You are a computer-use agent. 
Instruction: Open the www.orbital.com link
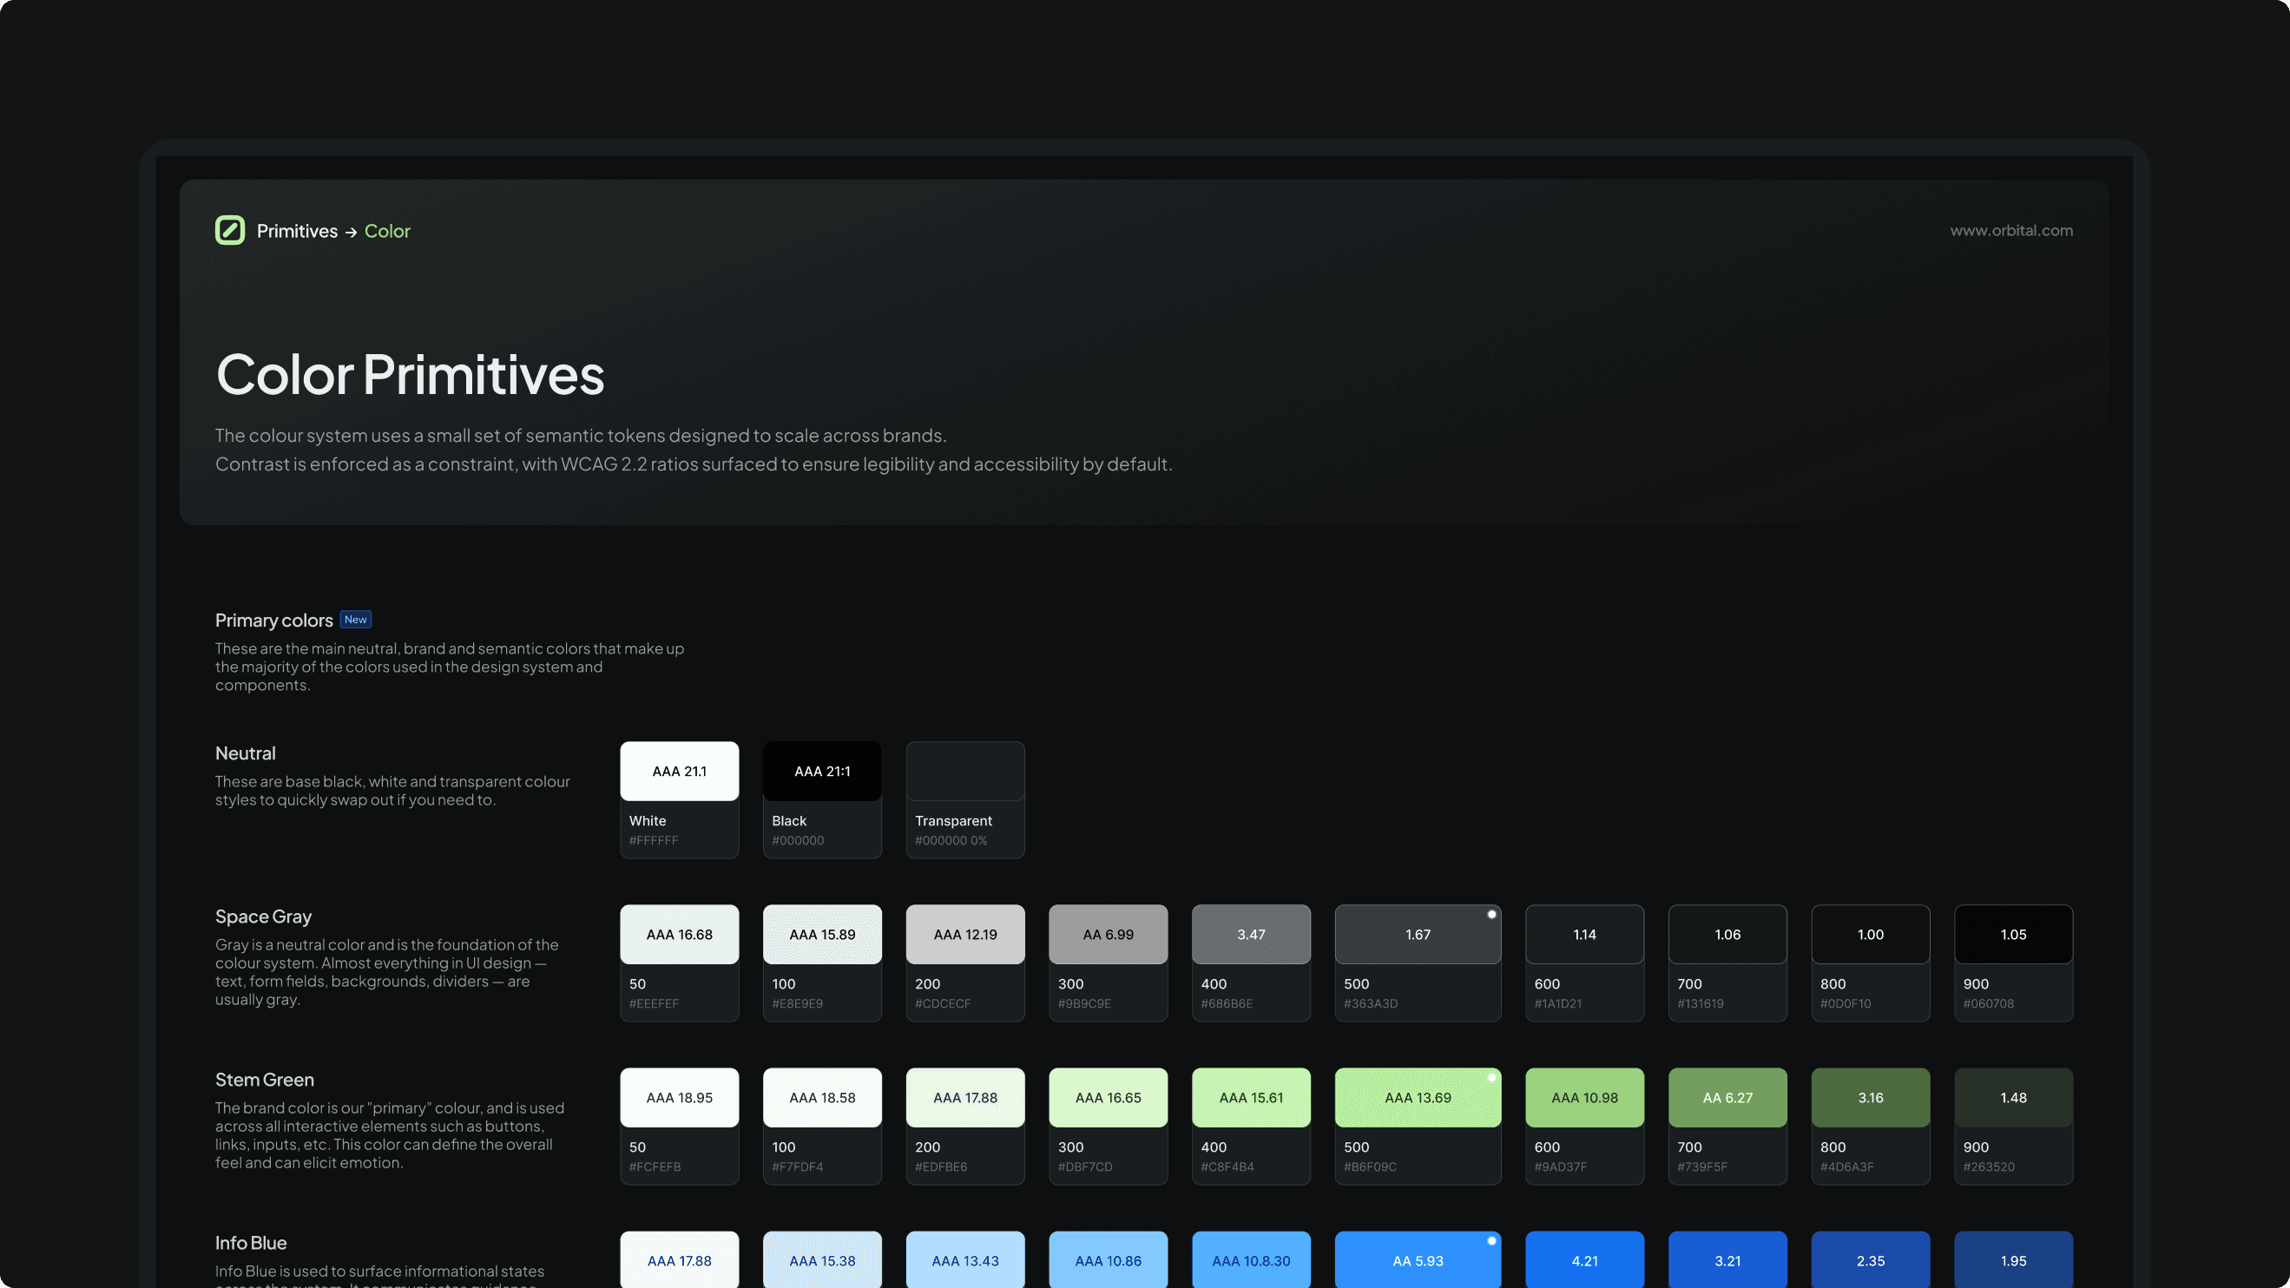2010,230
